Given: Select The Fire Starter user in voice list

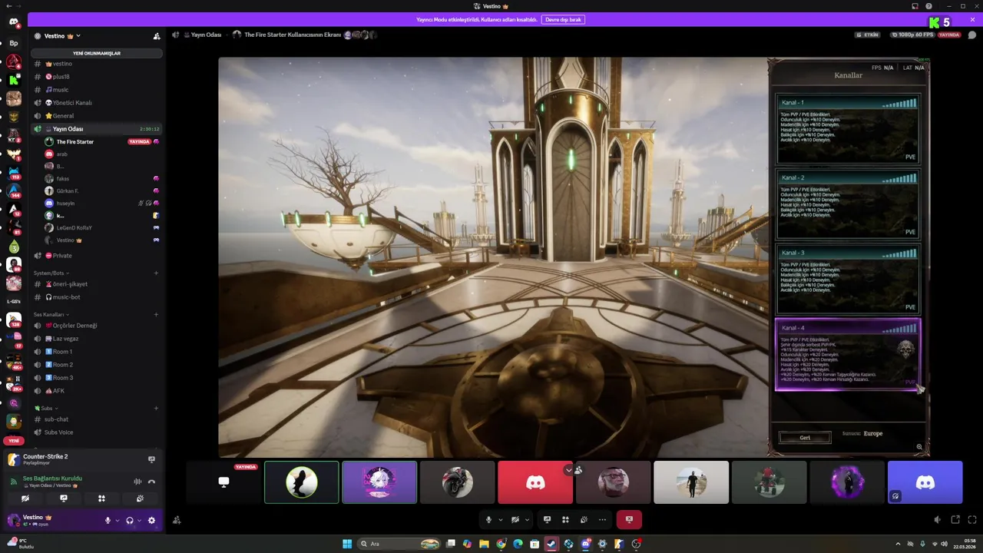Looking at the screenshot, I should [x=102, y=142].
